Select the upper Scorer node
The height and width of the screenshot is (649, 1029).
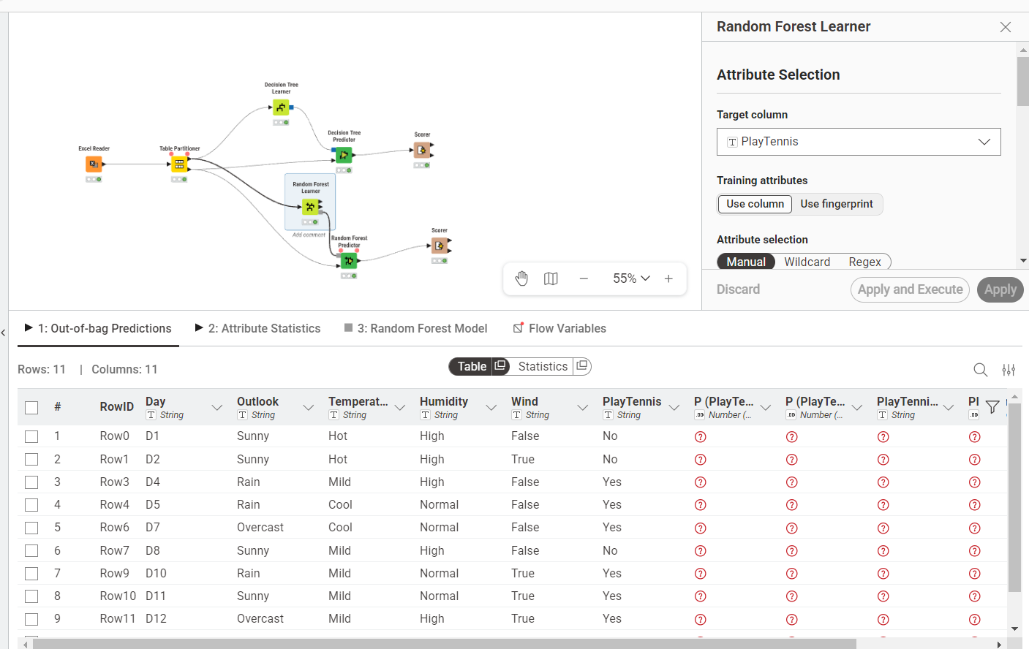422,150
